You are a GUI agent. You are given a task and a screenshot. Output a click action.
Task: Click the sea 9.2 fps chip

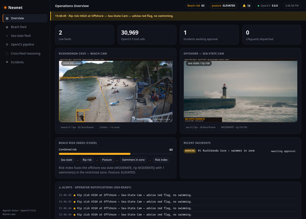pyautogui.click(x=200, y=127)
